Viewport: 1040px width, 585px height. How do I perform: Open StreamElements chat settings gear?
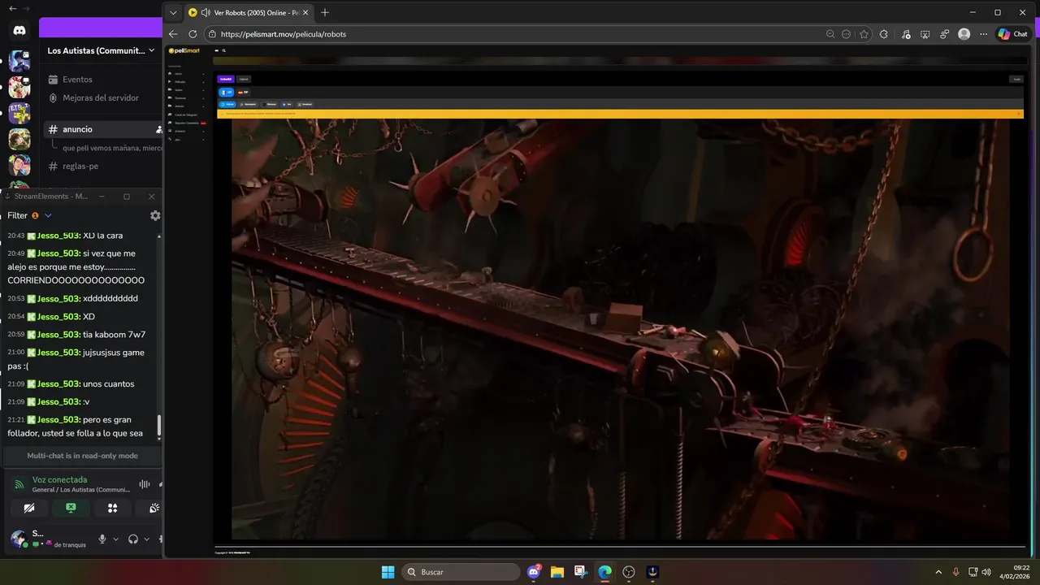tap(155, 215)
